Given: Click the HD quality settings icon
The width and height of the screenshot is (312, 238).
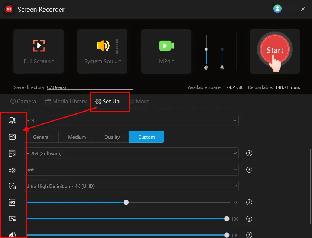Looking at the screenshot, I should click(12, 137).
